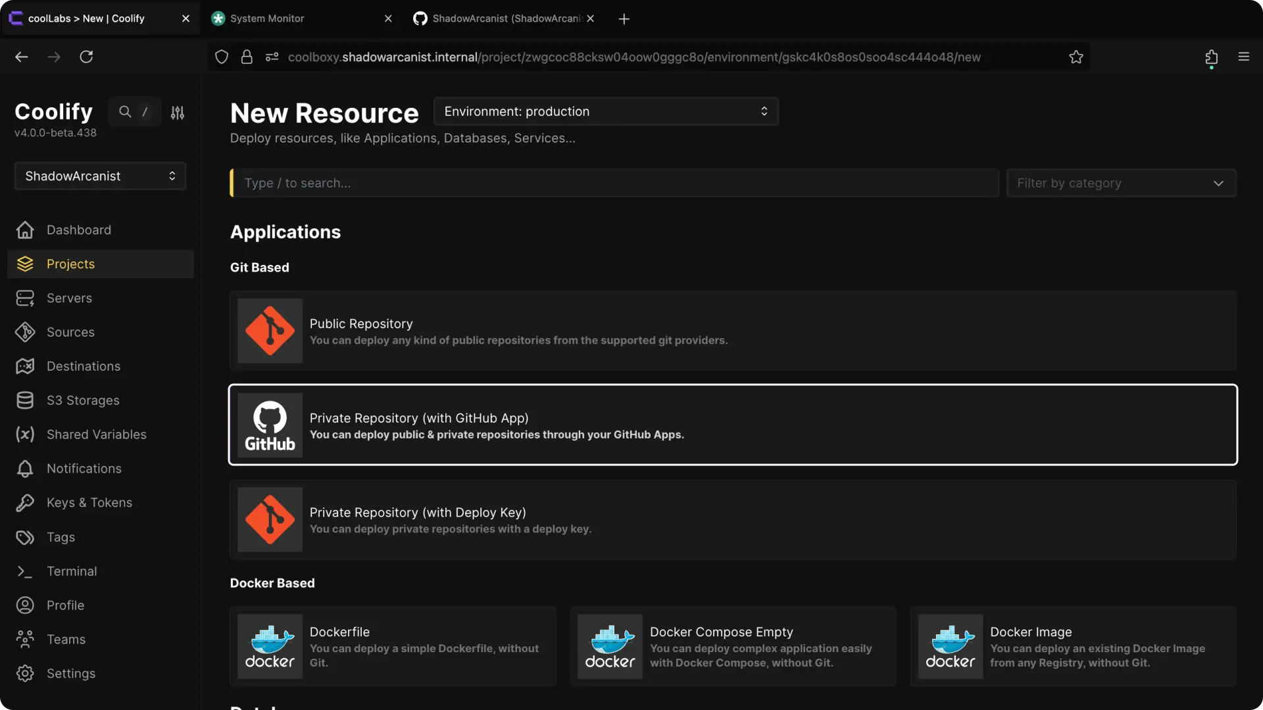Bookmark page with star icon
Screen dimensions: 1263x710
1076,57
